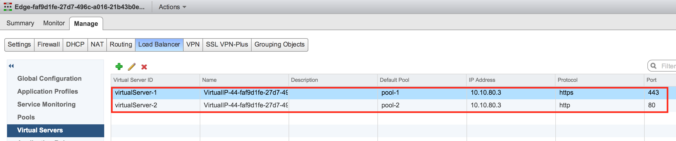Open the Pools section

coord(26,117)
